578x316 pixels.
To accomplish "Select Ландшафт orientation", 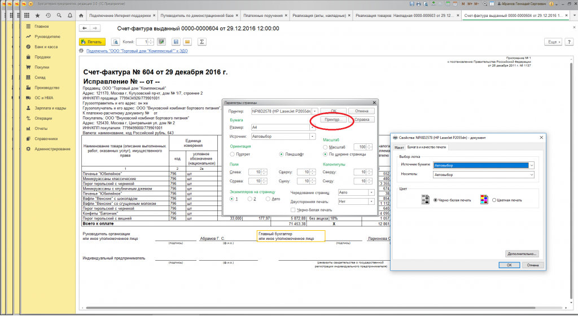I will pyautogui.click(x=281, y=154).
